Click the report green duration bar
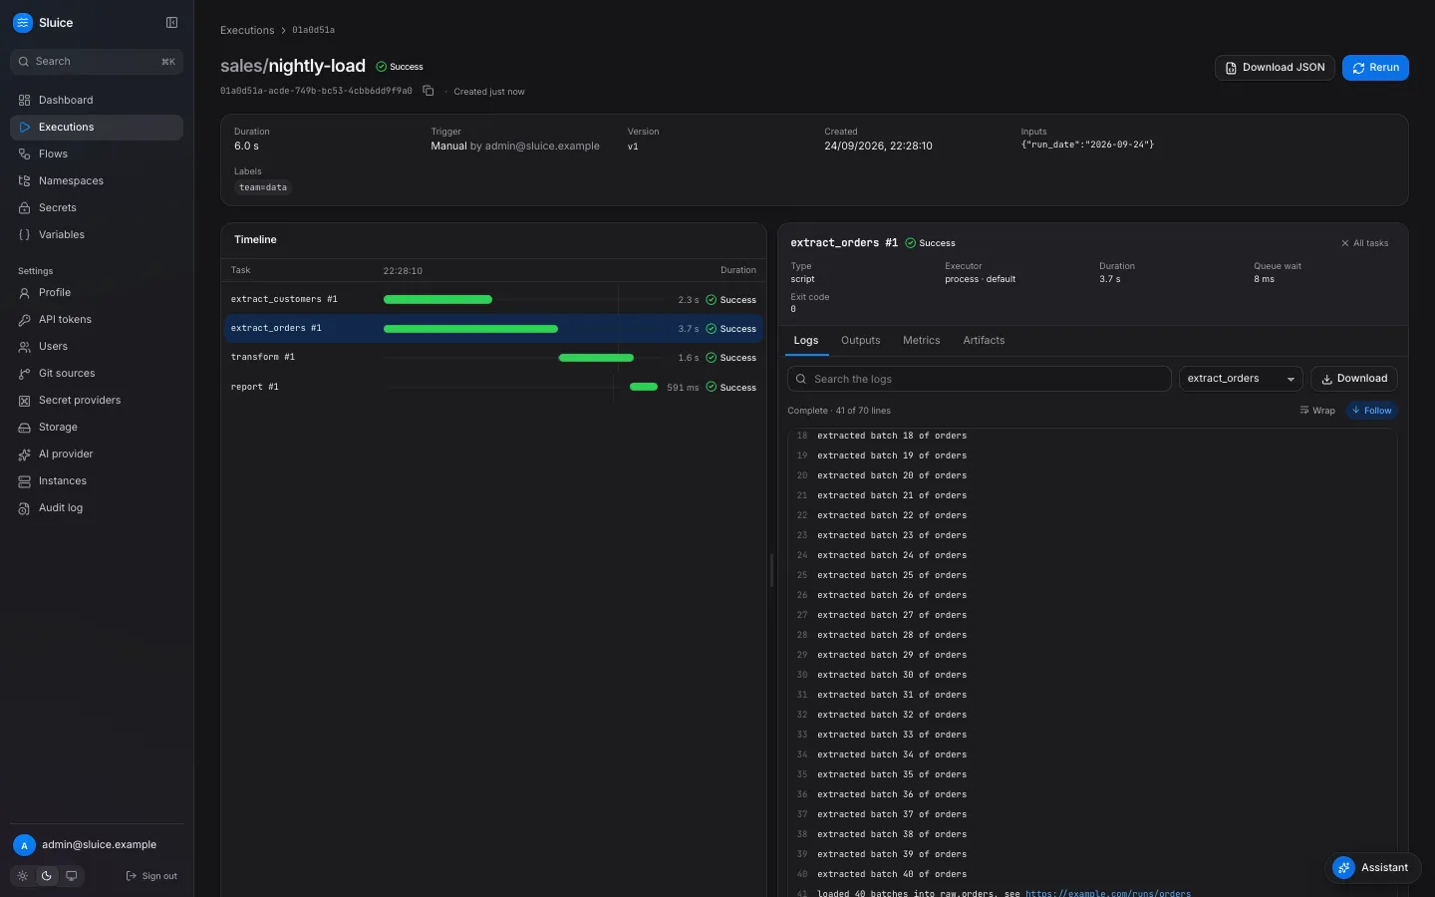This screenshot has height=897, width=1435. (644, 387)
